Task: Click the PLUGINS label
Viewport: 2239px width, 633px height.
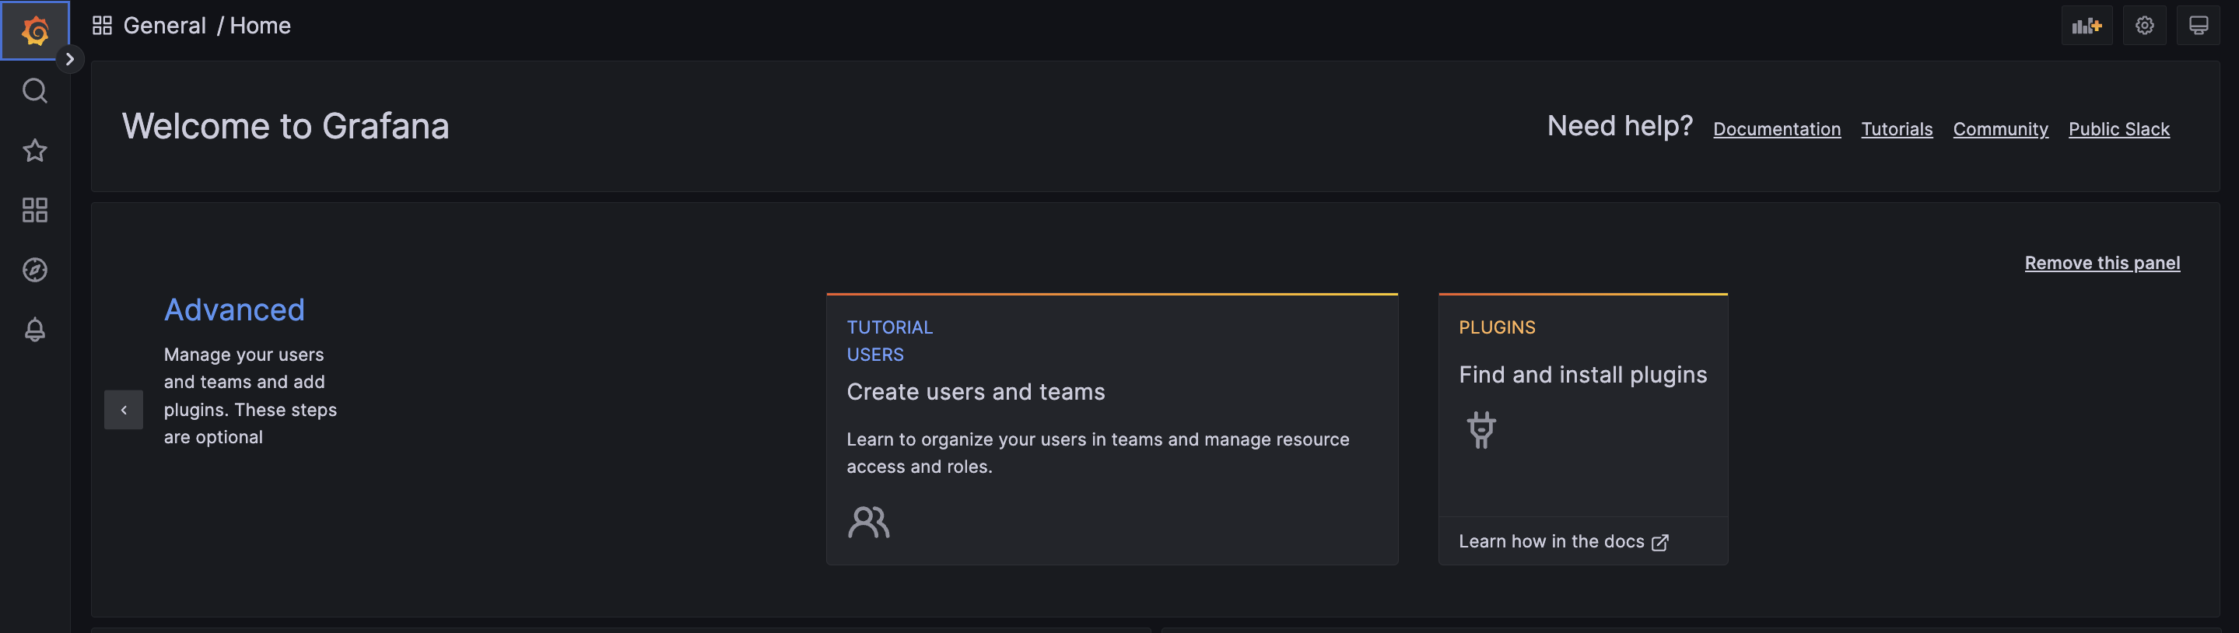Action: [1497, 327]
